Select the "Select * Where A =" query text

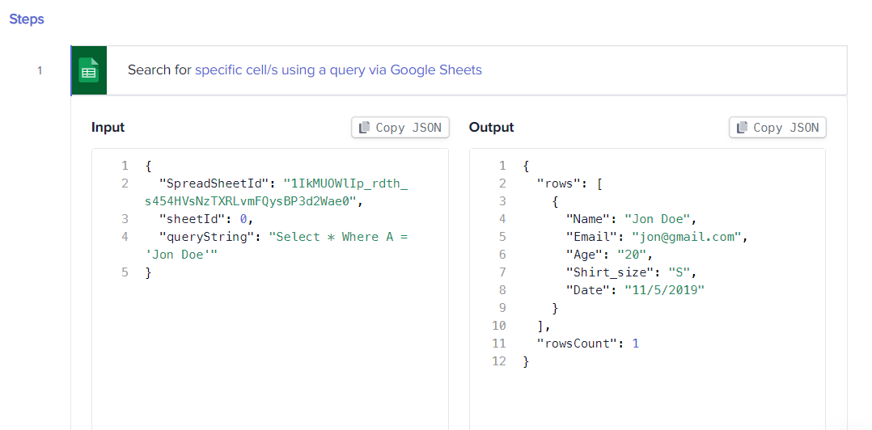pyautogui.click(x=338, y=237)
